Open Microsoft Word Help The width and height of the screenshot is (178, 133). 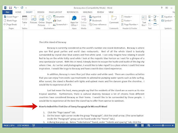pos(162,8)
